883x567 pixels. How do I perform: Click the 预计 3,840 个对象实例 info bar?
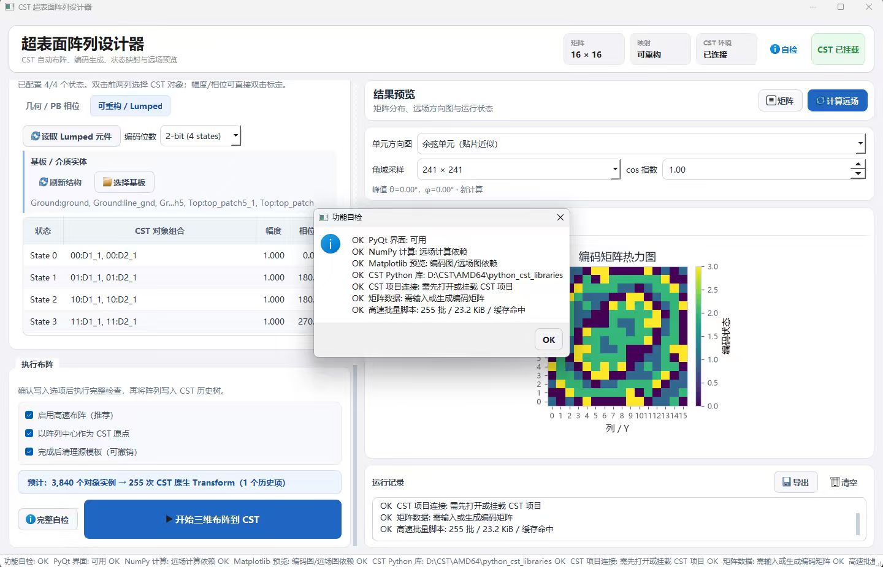pos(180,483)
